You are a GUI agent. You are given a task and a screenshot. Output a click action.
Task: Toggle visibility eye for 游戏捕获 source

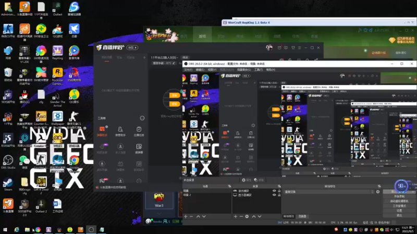[x=274, y=191]
